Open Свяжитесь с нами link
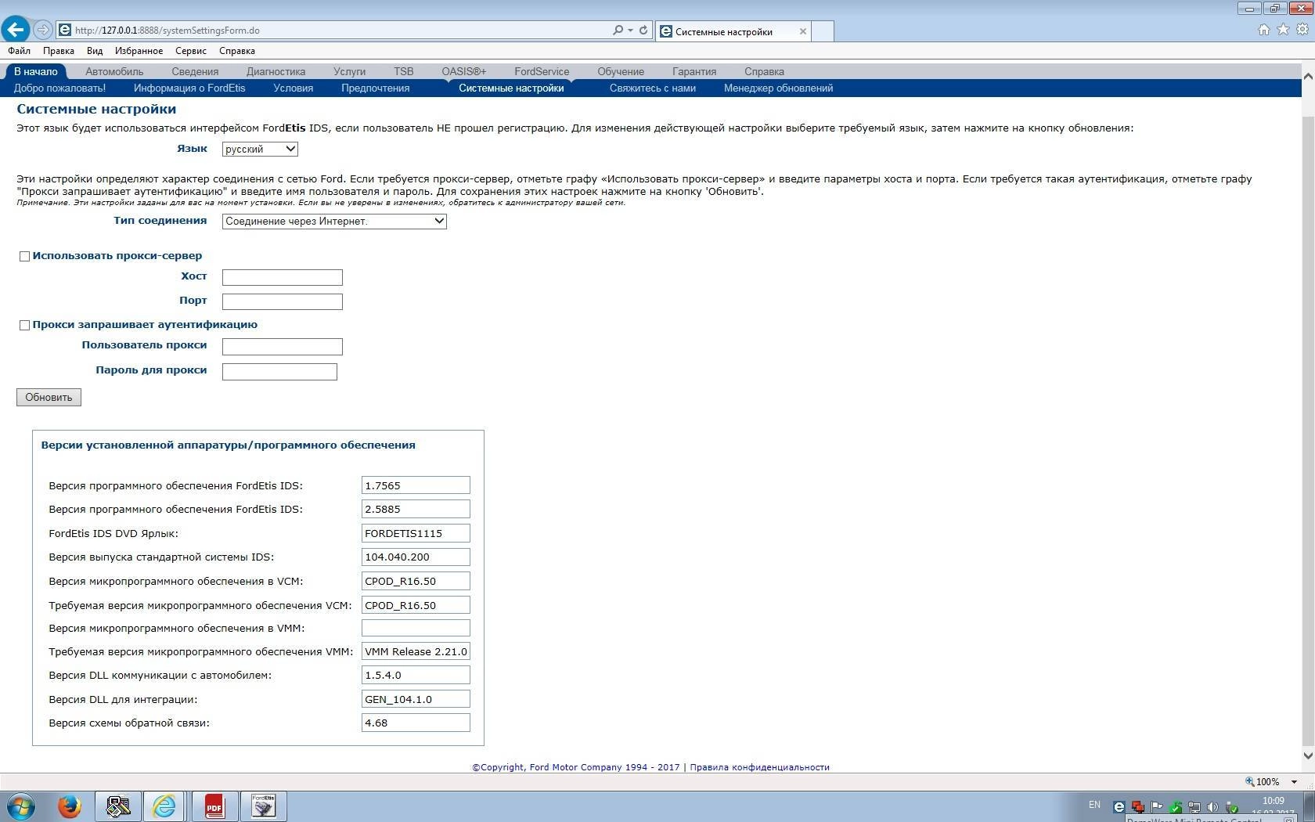1315x822 pixels. [x=653, y=88]
